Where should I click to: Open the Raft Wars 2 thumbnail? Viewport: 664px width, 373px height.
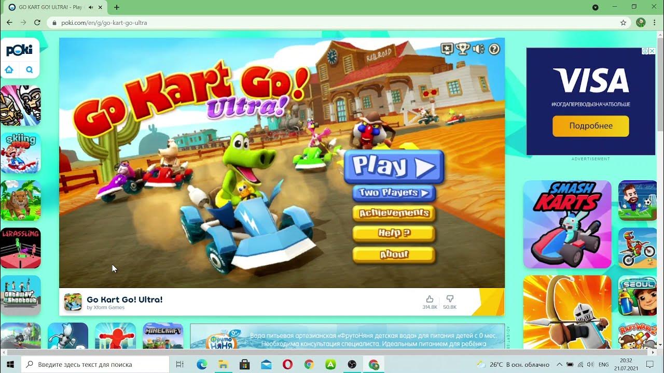638,336
